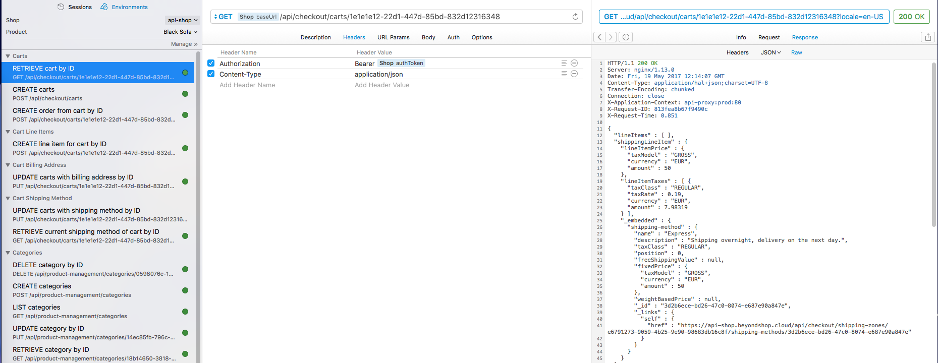The image size is (938, 363).
Task: Select UPDATE carts with shipping method by ID
Action: coord(97,215)
